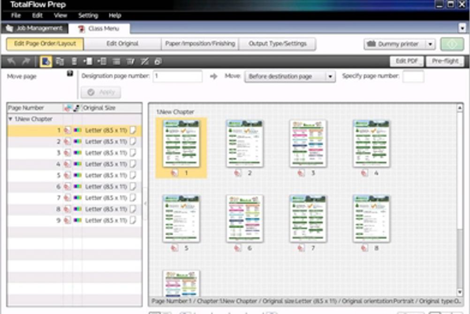This screenshot has width=470, height=314.
Task: Click the page icon under thumbnail 8
Action: point(364,248)
